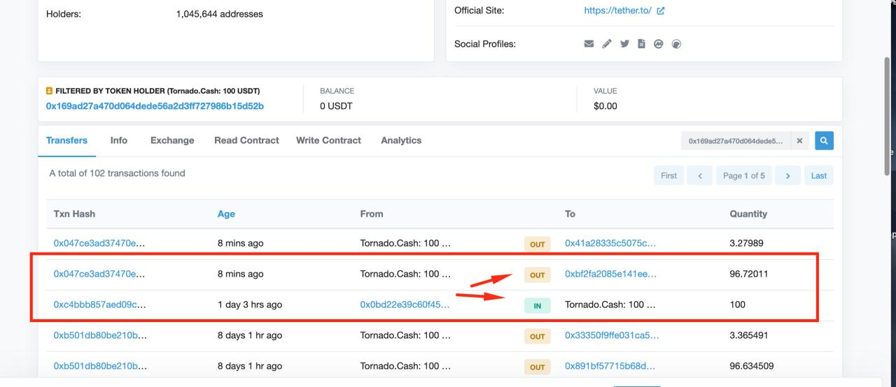Viewport: 896px width, 387px height.
Task: Click the Quantity column header
Action: [748, 214]
